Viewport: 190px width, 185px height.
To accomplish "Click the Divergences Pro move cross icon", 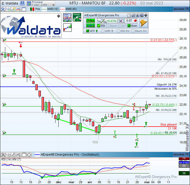I will click(146, 15).
